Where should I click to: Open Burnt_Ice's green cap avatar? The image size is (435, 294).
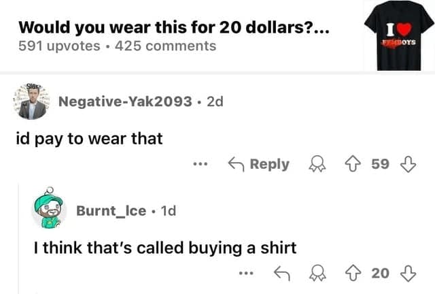49,208
